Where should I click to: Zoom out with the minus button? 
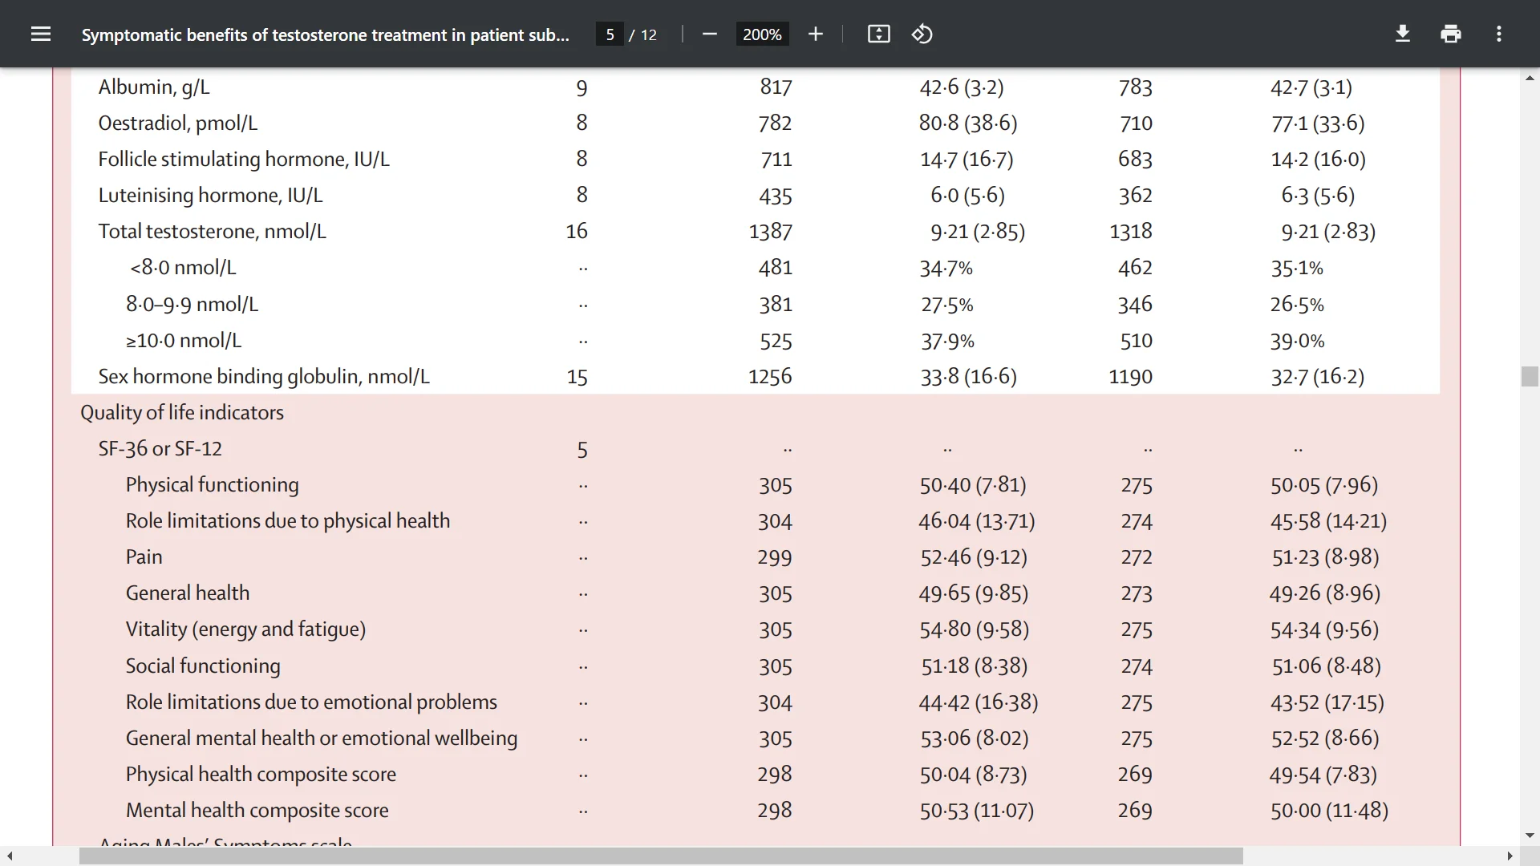pyautogui.click(x=709, y=34)
